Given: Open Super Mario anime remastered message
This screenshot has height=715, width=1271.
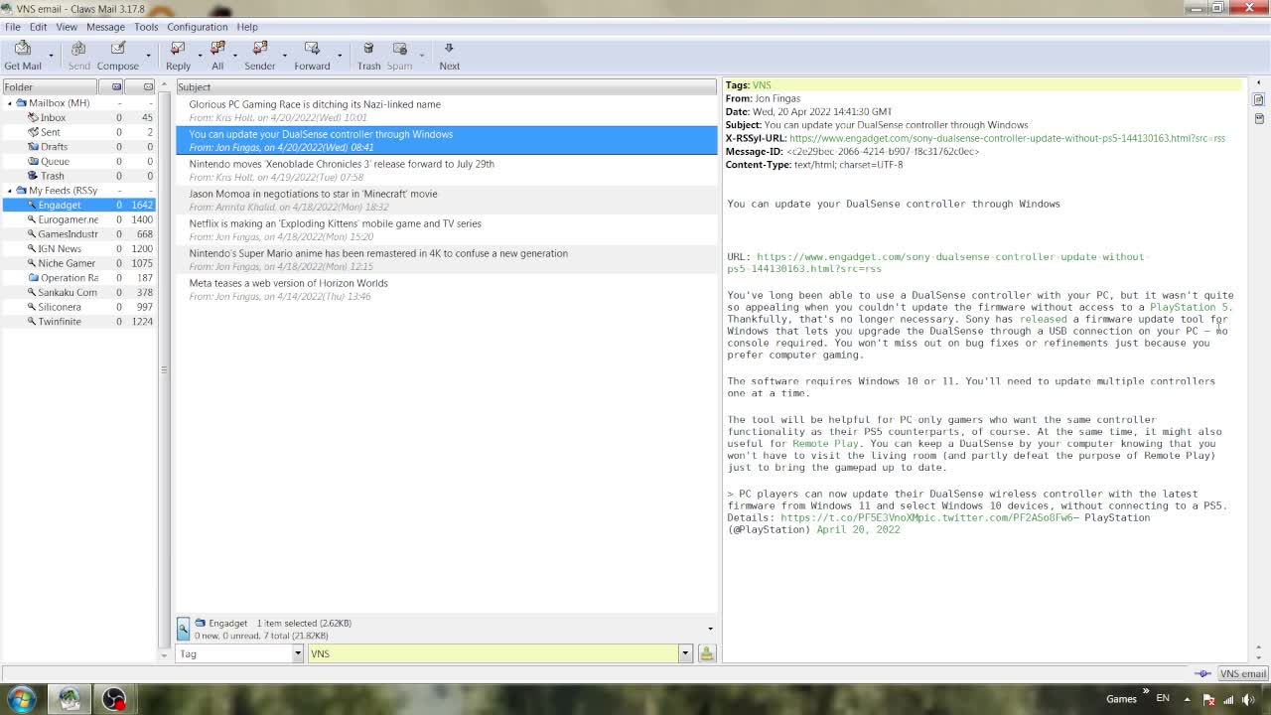Looking at the screenshot, I should point(446,259).
